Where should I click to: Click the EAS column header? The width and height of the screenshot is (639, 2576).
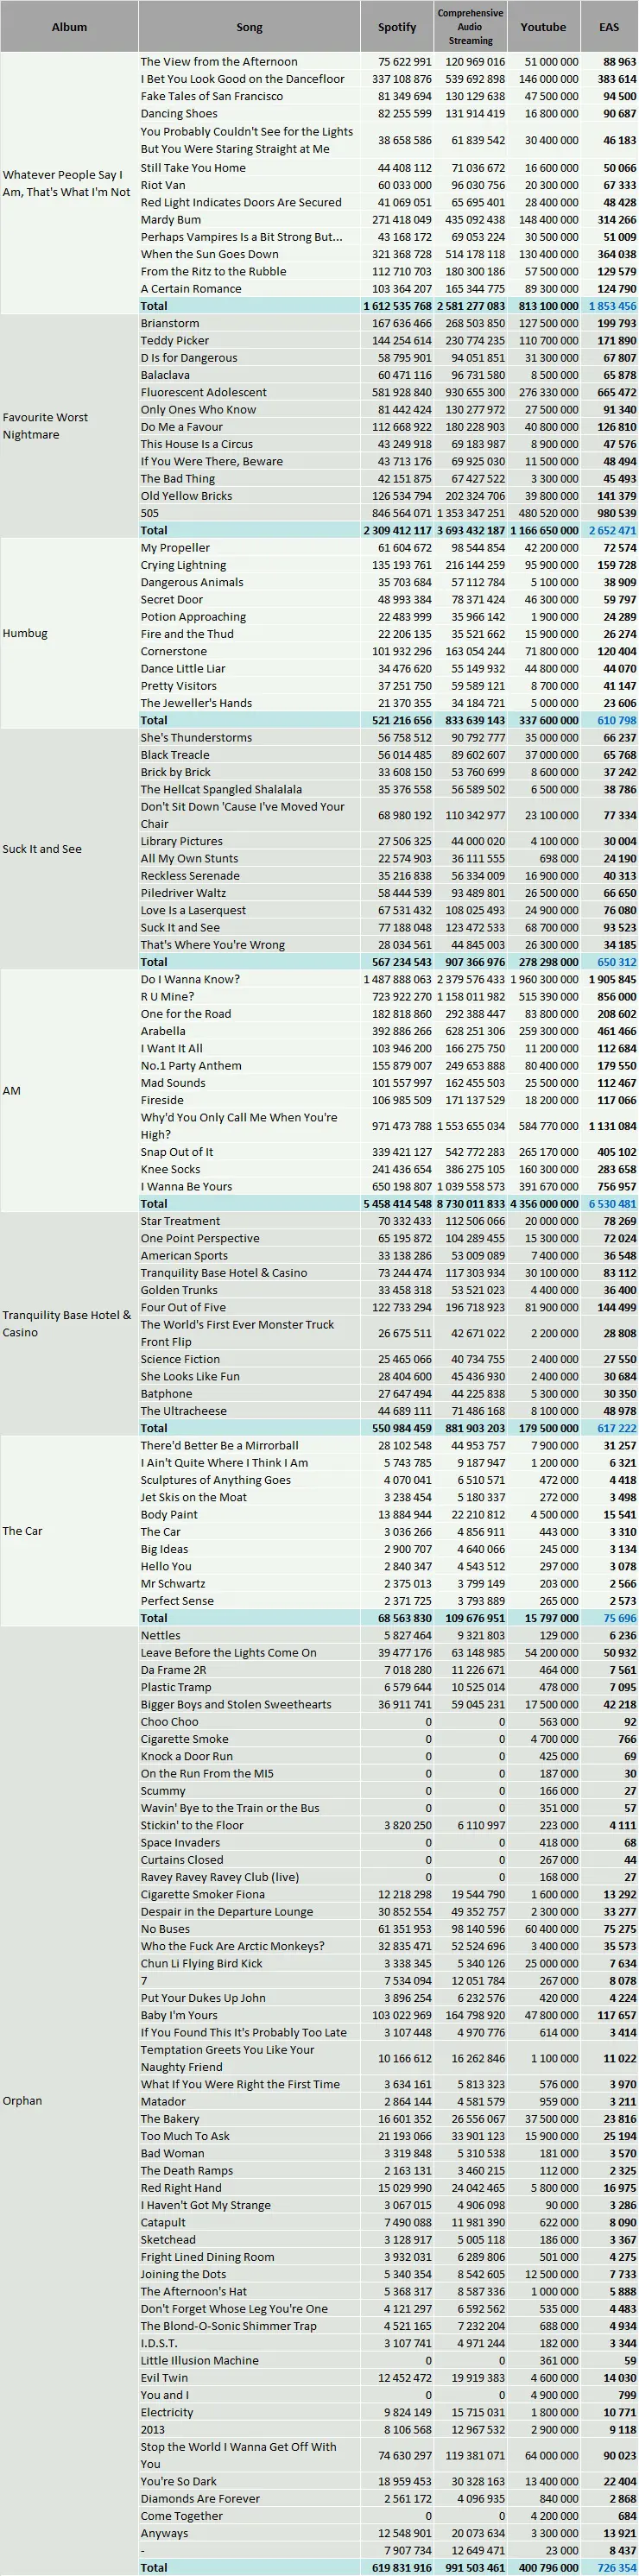(609, 27)
